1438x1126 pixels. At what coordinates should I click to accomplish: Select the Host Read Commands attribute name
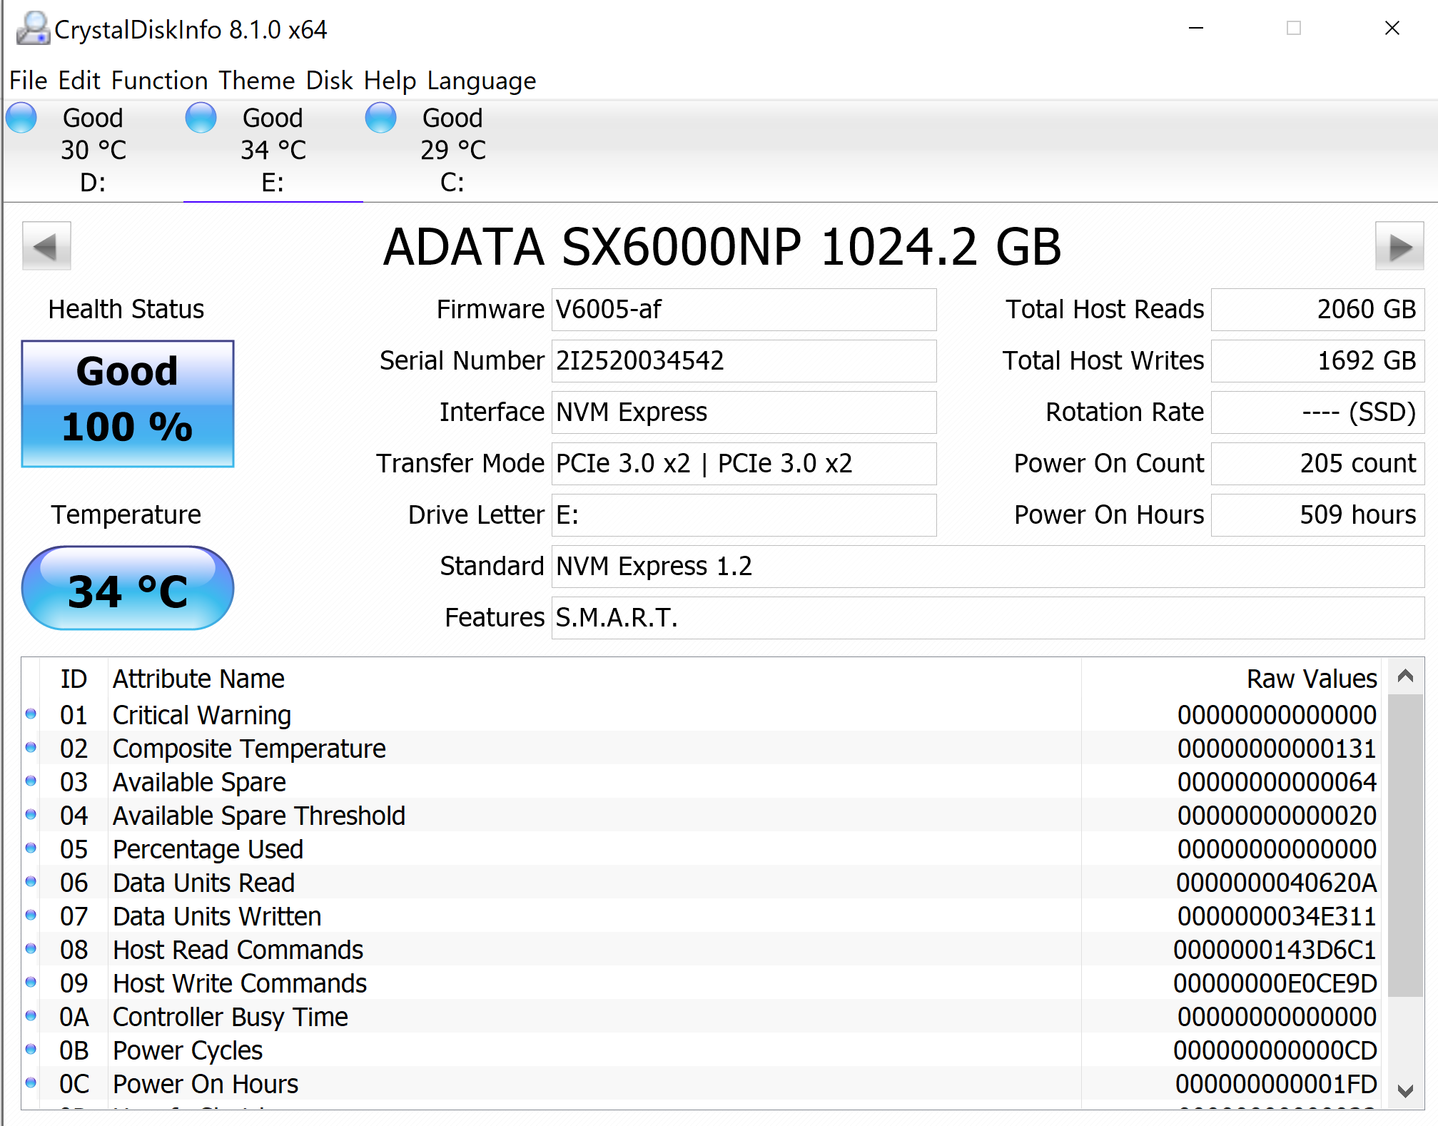[x=238, y=950]
